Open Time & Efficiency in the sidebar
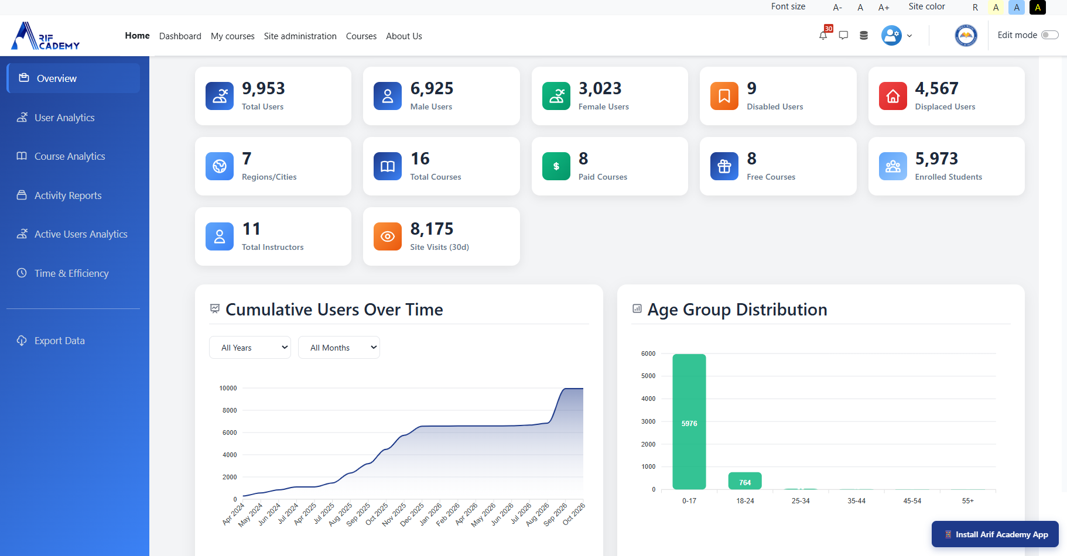The height and width of the screenshot is (556, 1067). pos(73,273)
